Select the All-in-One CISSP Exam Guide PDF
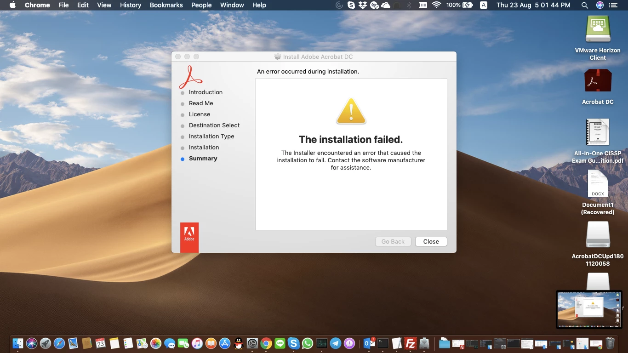The width and height of the screenshot is (628, 353). pos(598,141)
